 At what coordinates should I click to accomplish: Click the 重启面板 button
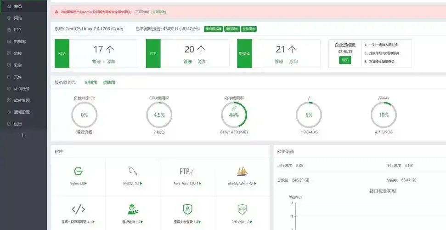pos(232,29)
